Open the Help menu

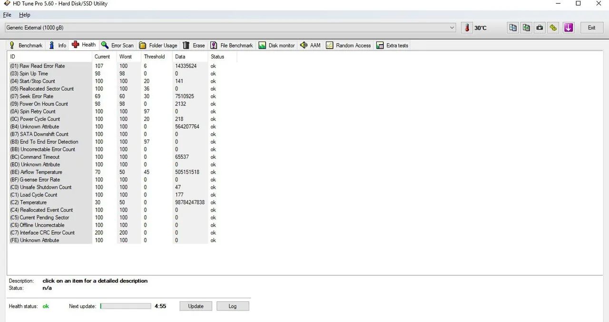[x=25, y=15]
